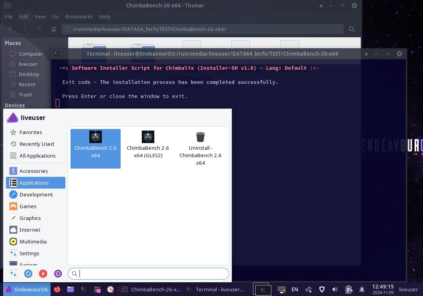Click the volume speaker tray icon
This screenshot has height=296, width=423.
[x=335, y=289]
